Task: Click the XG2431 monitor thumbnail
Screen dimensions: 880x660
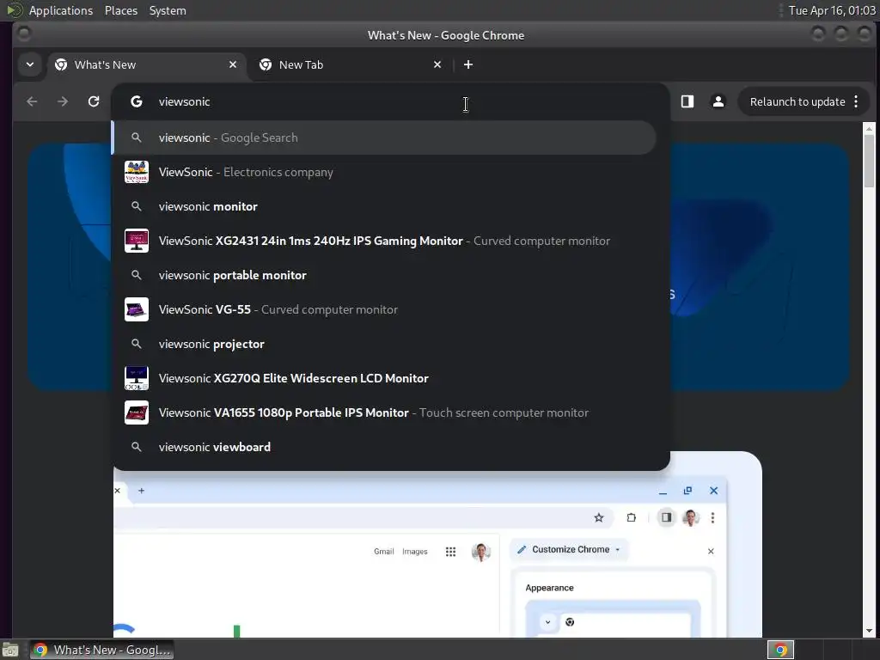Action: 137,241
